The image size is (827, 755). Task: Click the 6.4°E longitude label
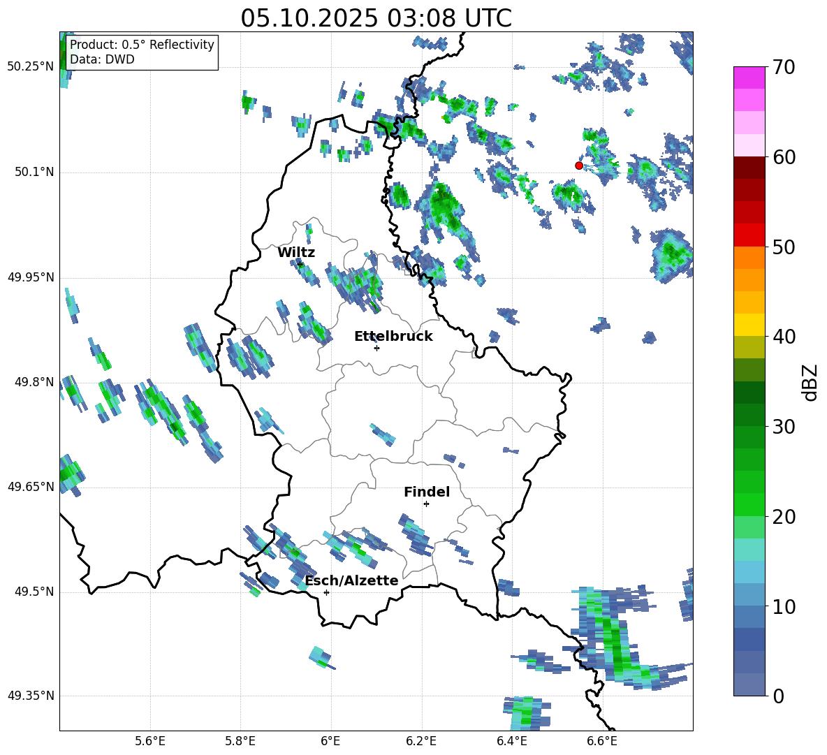pos(511,741)
